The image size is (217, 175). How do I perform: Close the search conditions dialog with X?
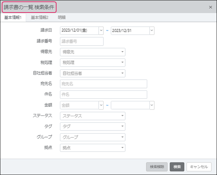[210, 7]
